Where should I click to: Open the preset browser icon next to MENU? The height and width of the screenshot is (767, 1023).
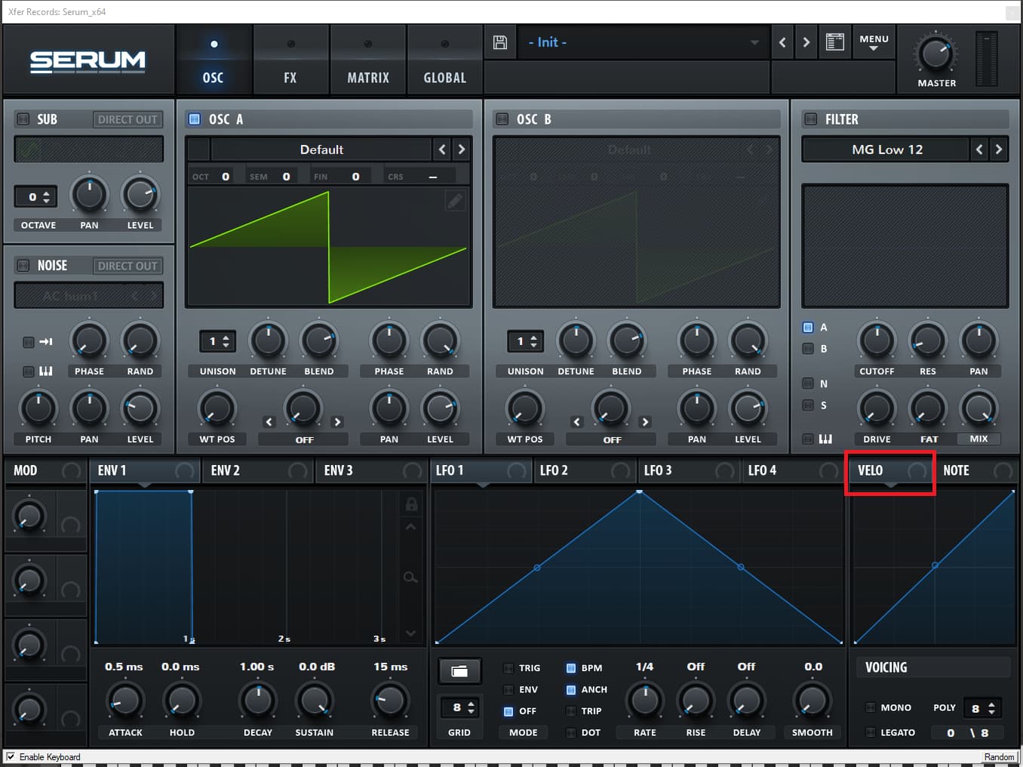pos(834,42)
